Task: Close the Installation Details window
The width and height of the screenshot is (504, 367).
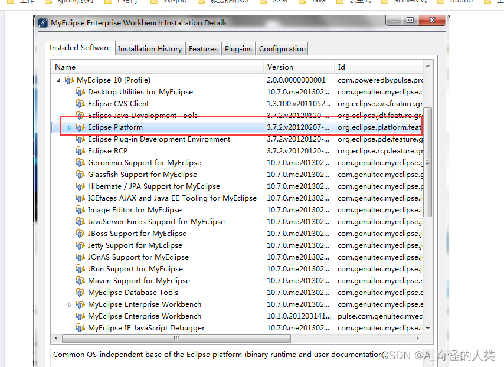Action: [432, 20]
